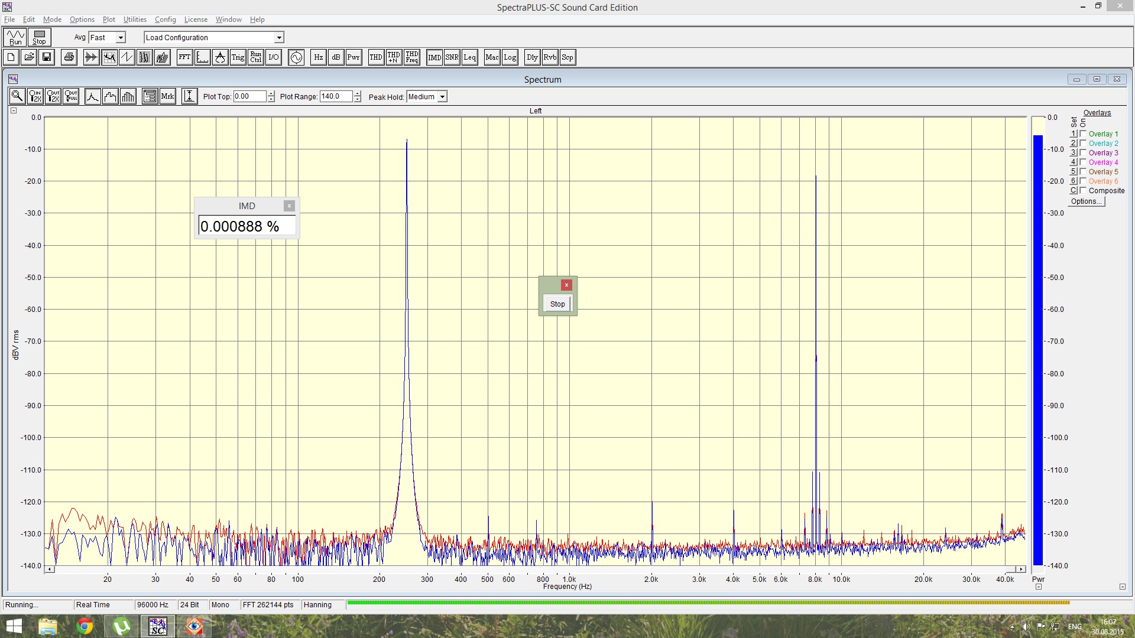The height and width of the screenshot is (638, 1135).
Task: Open the Avg Fast dropdown
Action: [121, 38]
